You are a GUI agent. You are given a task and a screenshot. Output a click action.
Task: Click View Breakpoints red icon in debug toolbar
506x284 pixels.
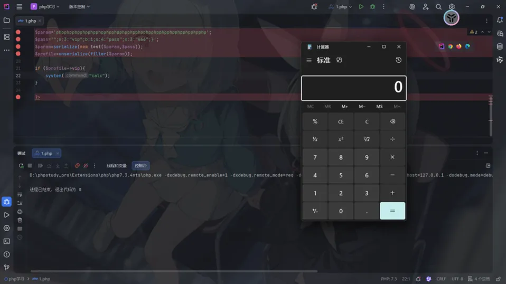pyautogui.click(x=77, y=166)
